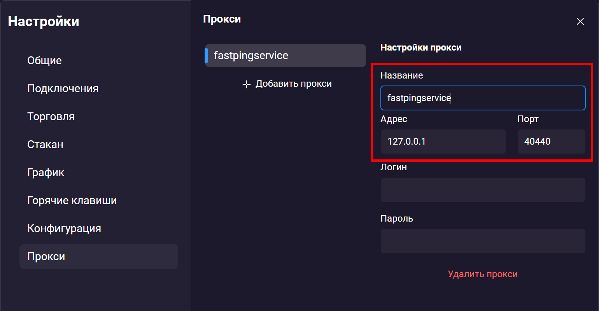Select the Конфигурация sidebar item

click(64, 229)
